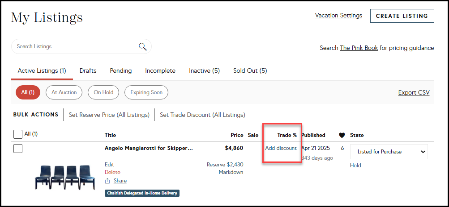Show the Sold Out (5) tab

click(x=250, y=71)
